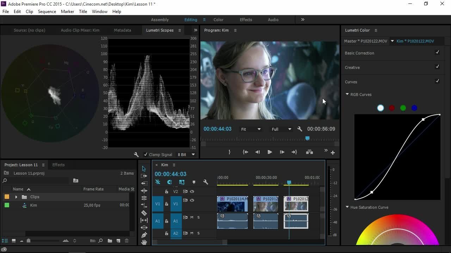
Task: Select the Pen tool
Action: pyautogui.click(x=144, y=235)
